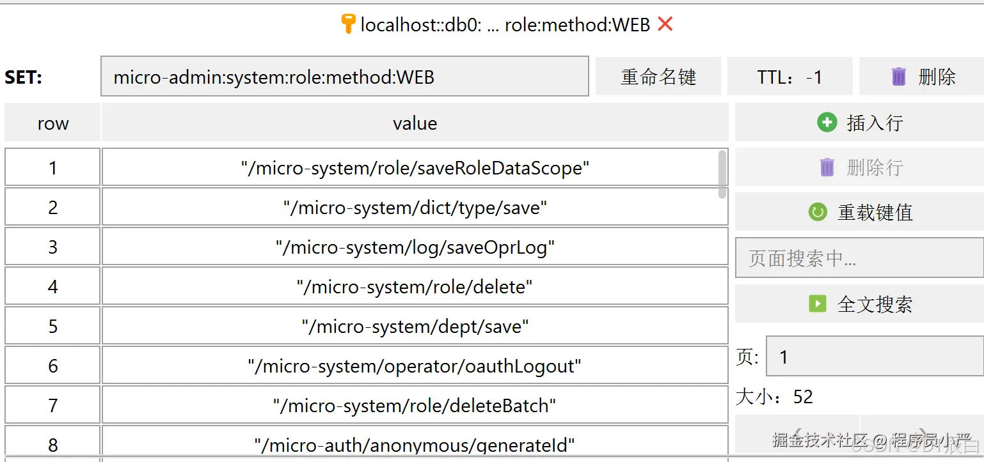Close the role:method:WEB tab with red X
The image size is (984, 462).
pos(665,24)
